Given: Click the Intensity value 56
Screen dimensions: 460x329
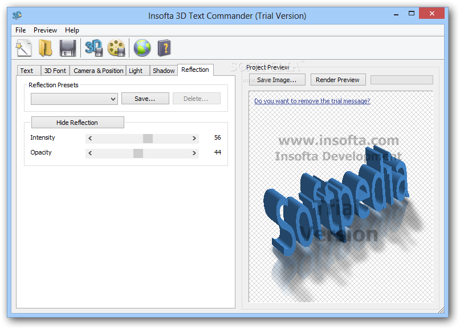Looking at the screenshot, I should pyautogui.click(x=217, y=137).
